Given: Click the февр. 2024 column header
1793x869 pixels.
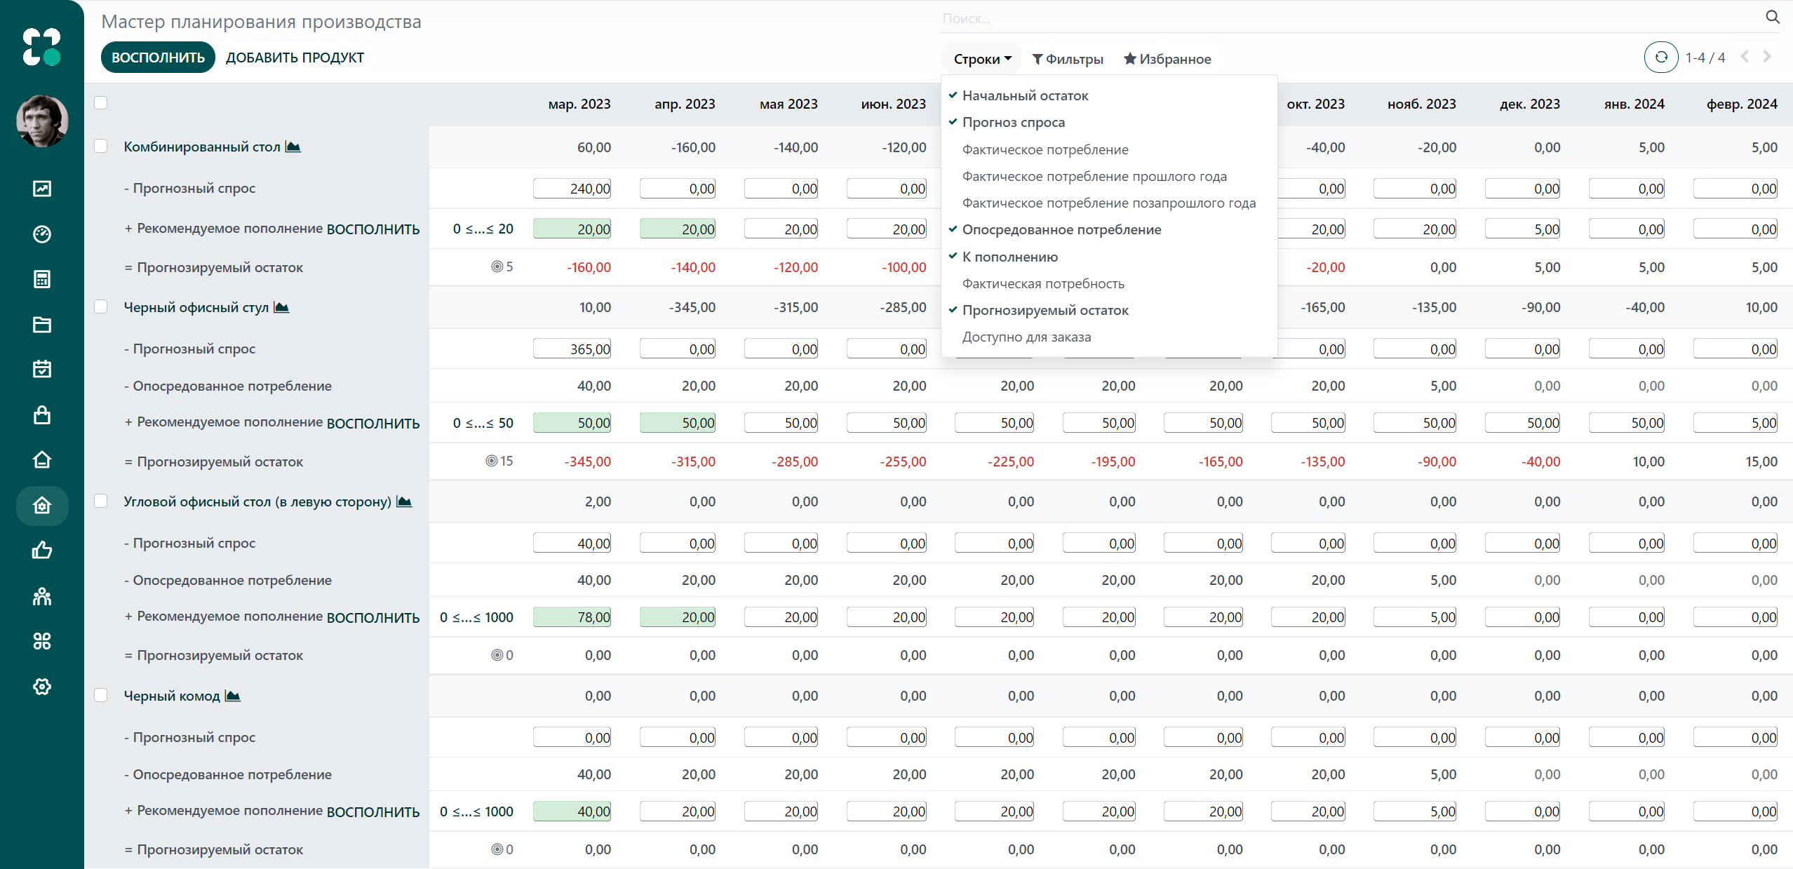Looking at the screenshot, I should pyautogui.click(x=1742, y=104).
